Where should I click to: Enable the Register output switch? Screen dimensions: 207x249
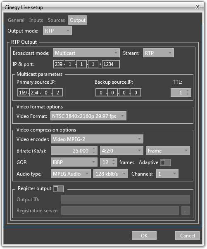(58, 189)
